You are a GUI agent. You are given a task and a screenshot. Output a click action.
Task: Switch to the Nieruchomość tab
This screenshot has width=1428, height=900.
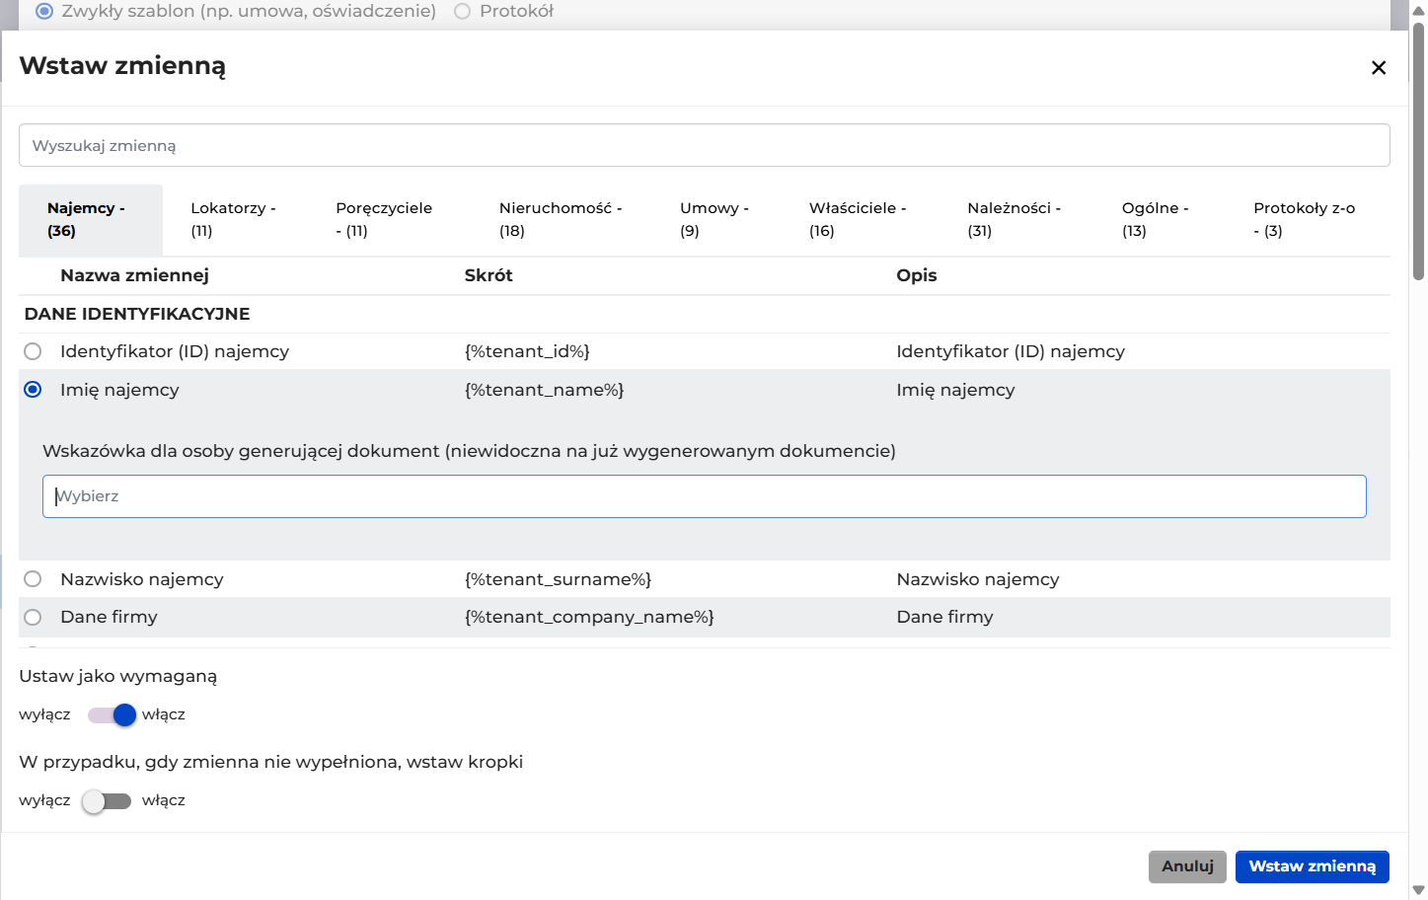point(561,219)
